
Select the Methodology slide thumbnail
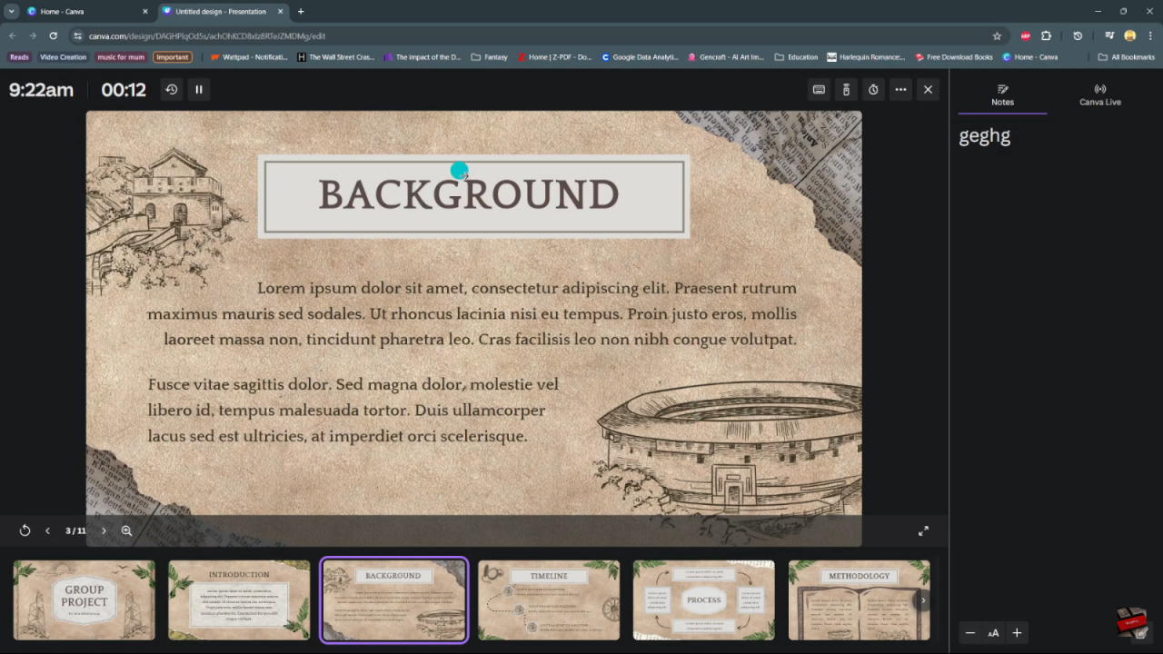click(x=859, y=599)
